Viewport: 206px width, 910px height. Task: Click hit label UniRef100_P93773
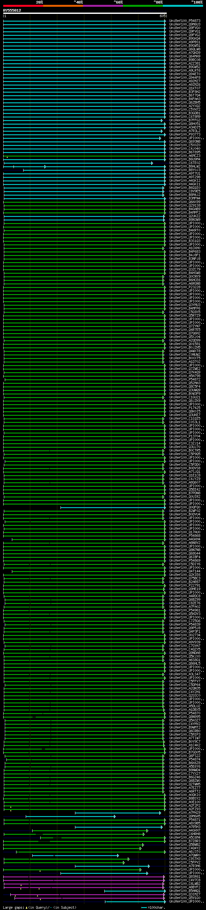pos(184,134)
